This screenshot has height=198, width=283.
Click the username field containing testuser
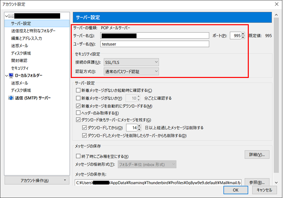click(x=155, y=44)
